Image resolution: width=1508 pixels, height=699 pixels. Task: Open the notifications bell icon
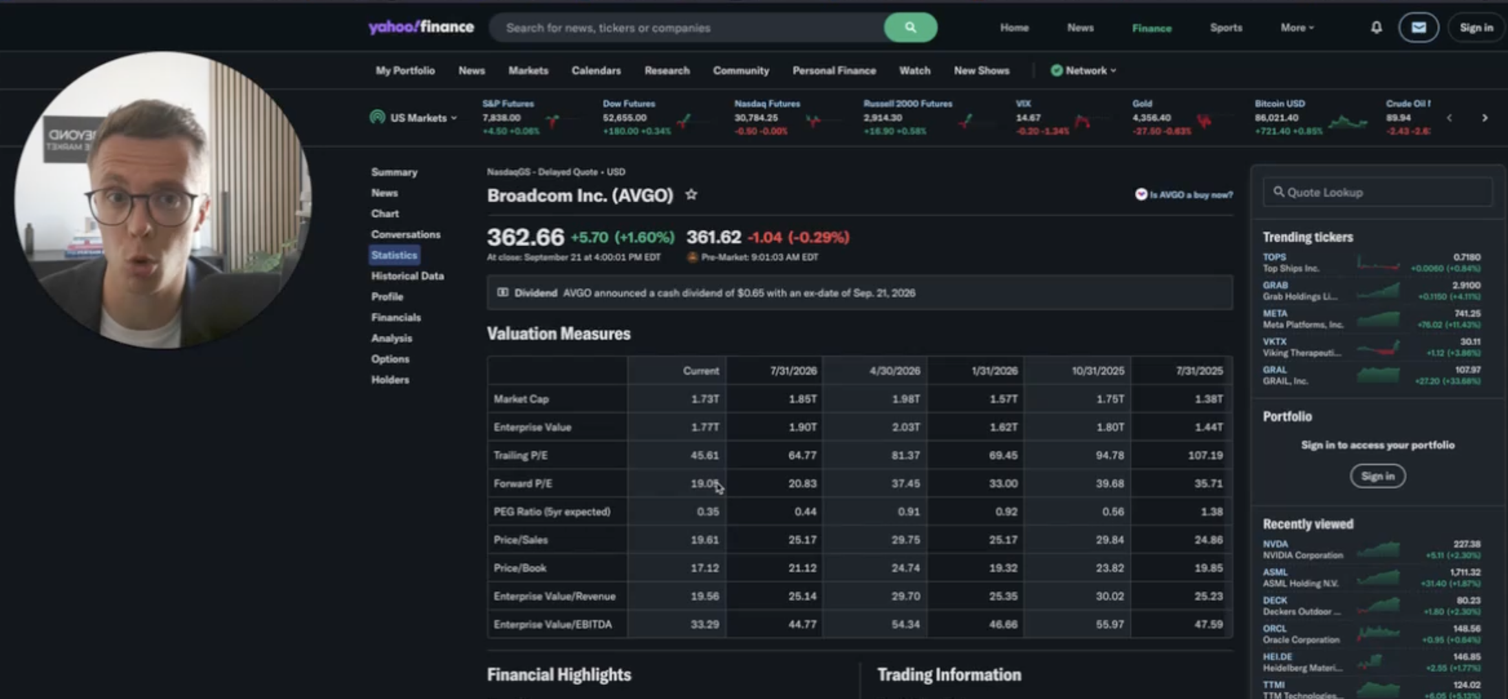point(1376,28)
